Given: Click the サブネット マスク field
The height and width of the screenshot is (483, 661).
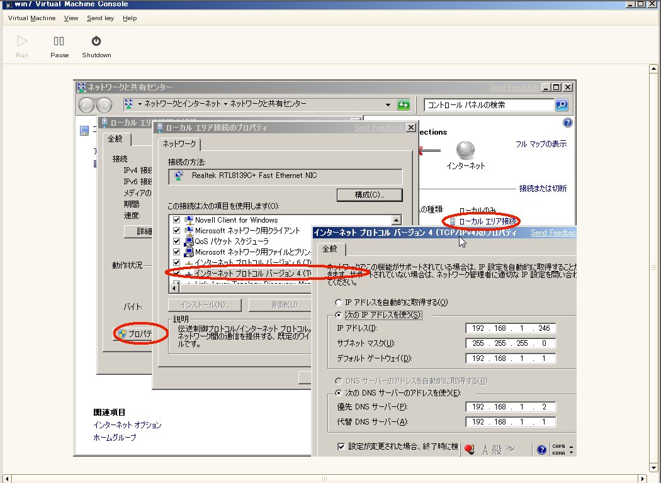Looking at the screenshot, I should coord(511,343).
